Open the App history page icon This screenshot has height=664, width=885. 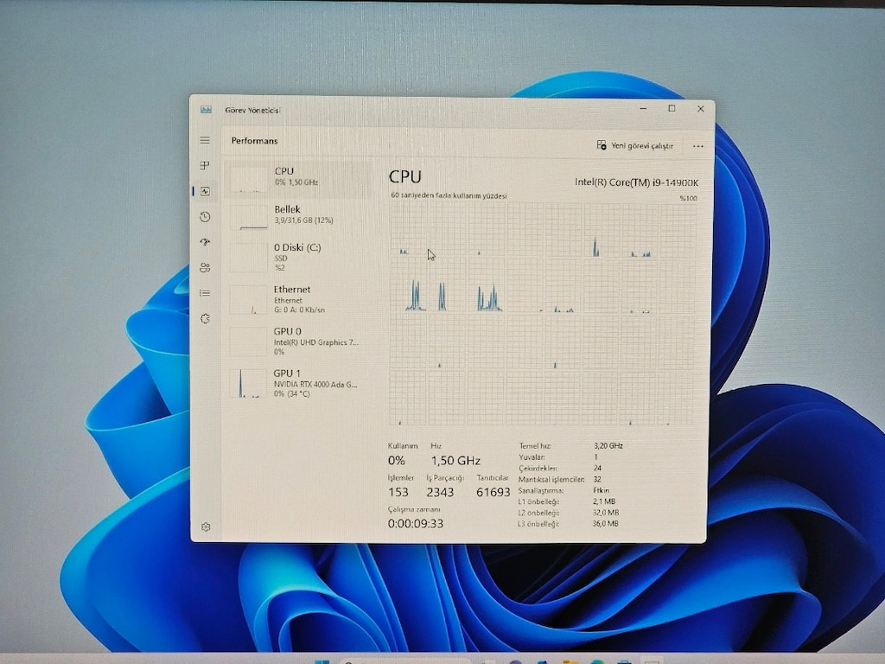pyautogui.click(x=205, y=217)
